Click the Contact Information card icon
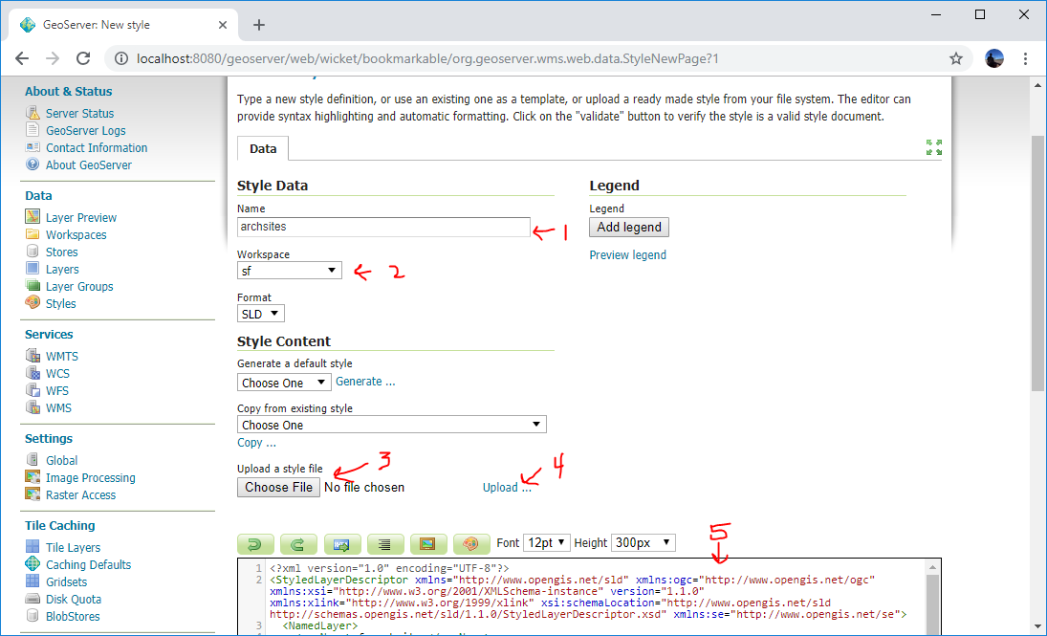1047x636 pixels. coord(33,147)
